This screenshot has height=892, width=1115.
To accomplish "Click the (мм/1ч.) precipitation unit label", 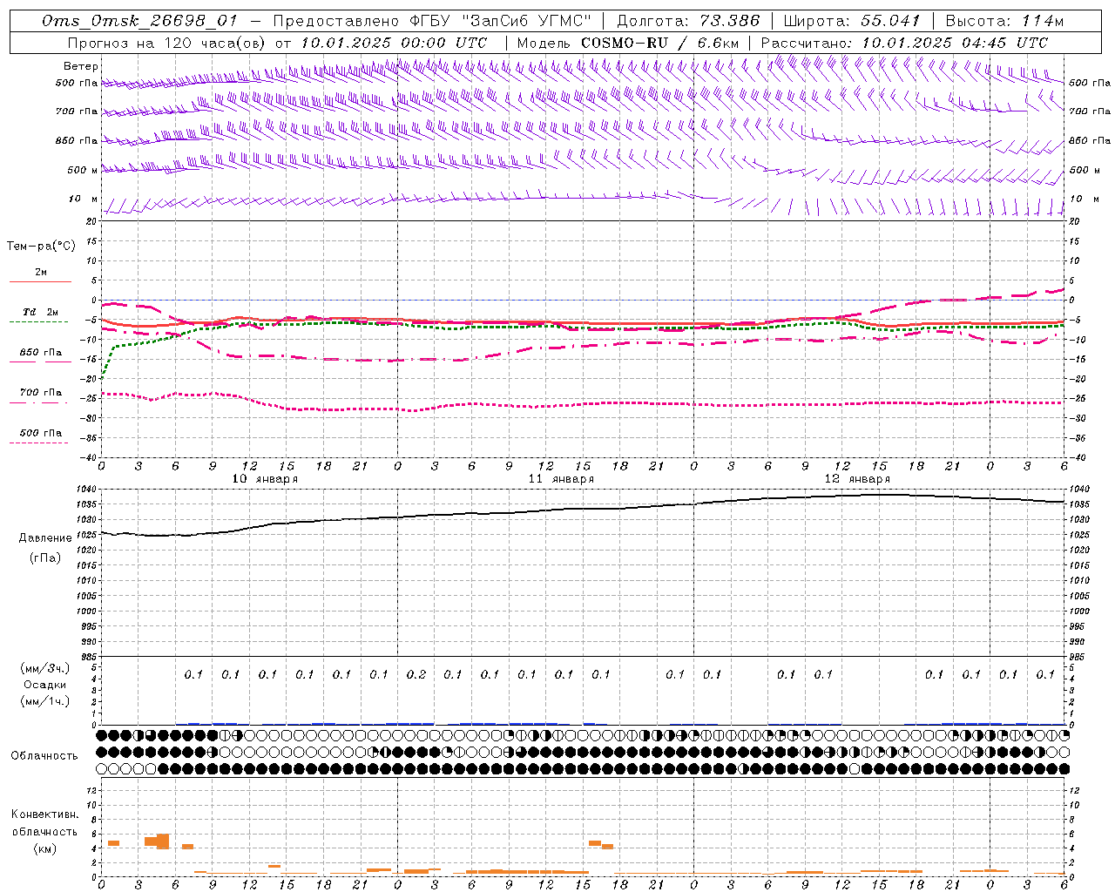I will click(45, 701).
